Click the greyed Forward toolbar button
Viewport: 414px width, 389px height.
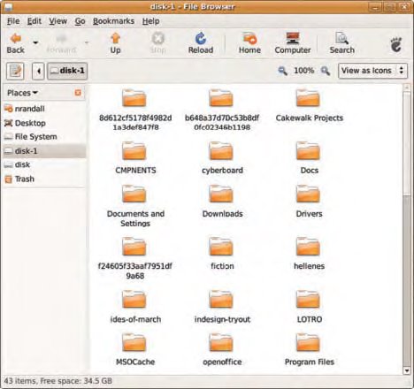tap(61, 43)
